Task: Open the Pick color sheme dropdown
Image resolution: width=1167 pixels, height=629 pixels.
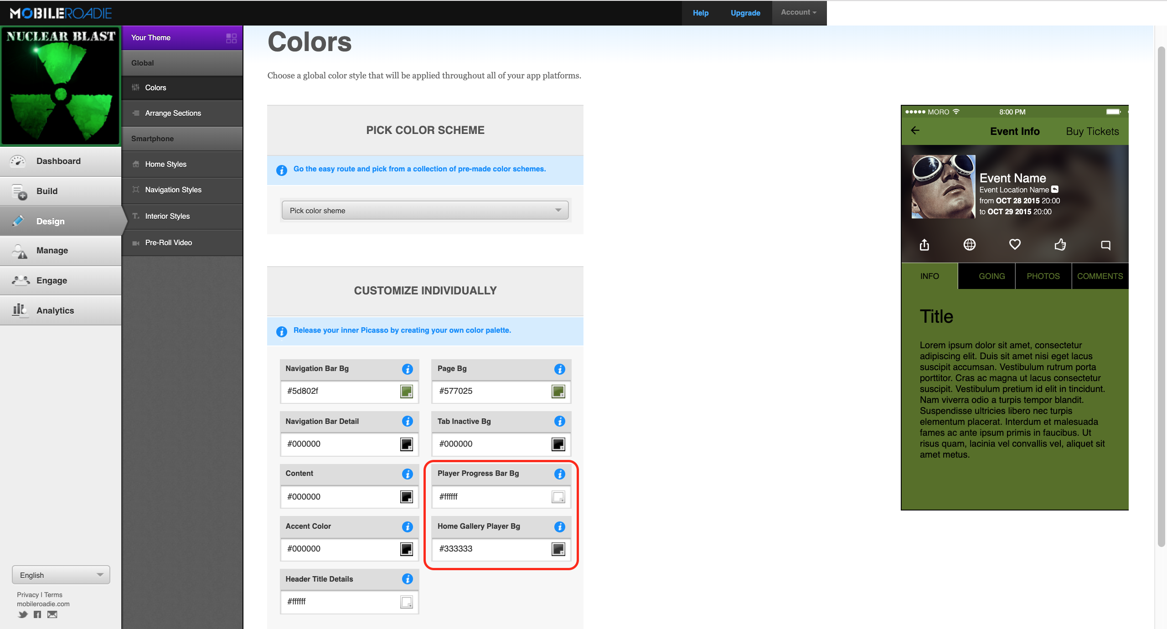Action: point(425,210)
